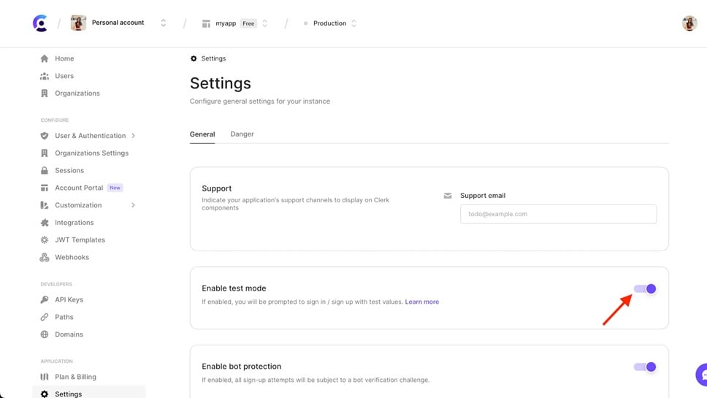The height and width of the screenshot is (398, 707).
Task: Click the API Keys key icon
Action: click(44, 299)
